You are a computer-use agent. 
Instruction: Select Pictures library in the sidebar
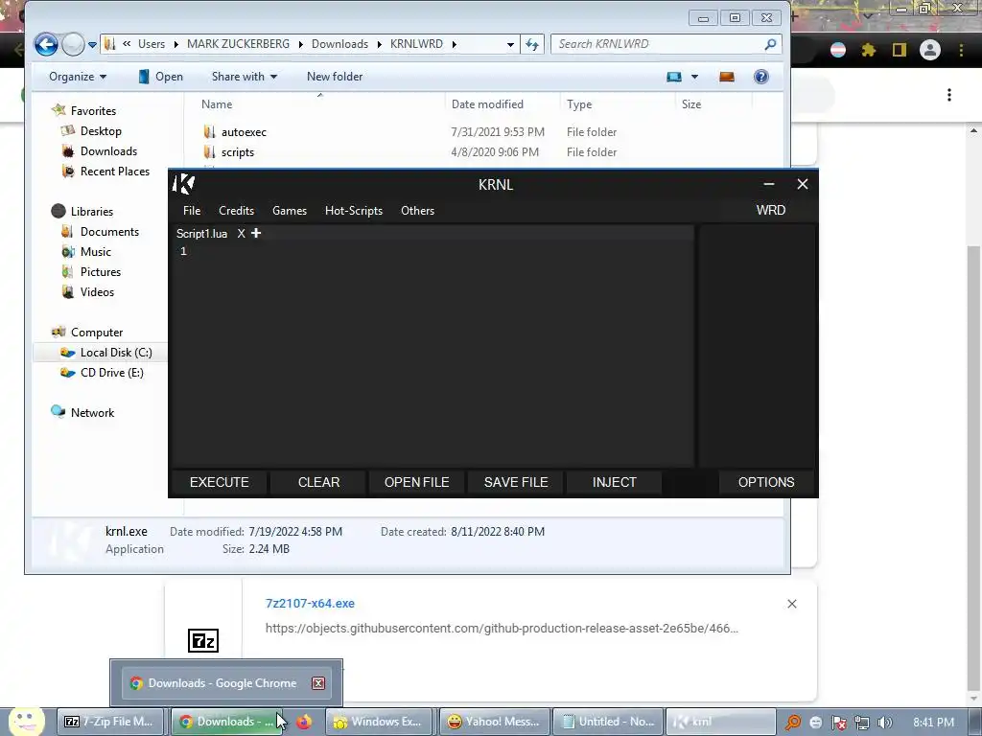pos(100,271)
